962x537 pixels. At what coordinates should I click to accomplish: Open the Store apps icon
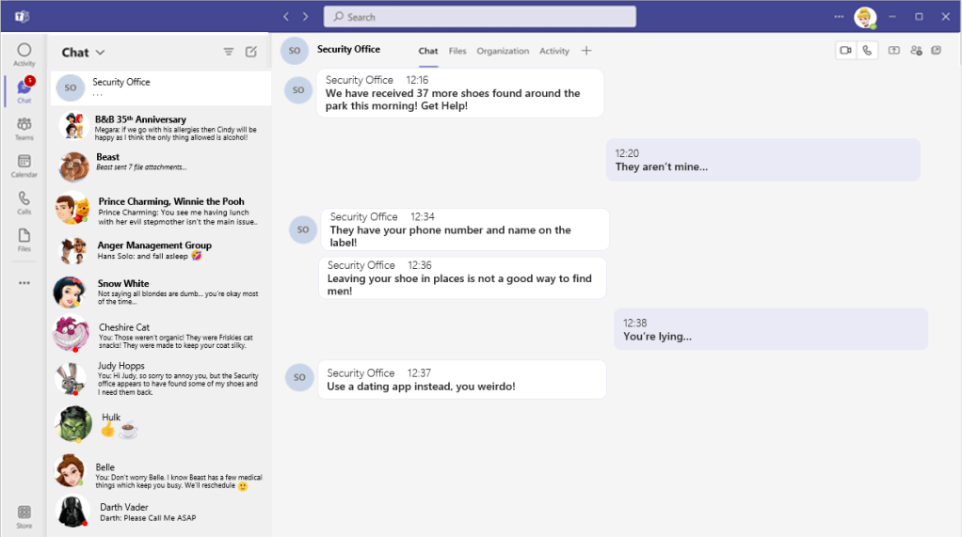pyautogui.click(x=24, y=516)
